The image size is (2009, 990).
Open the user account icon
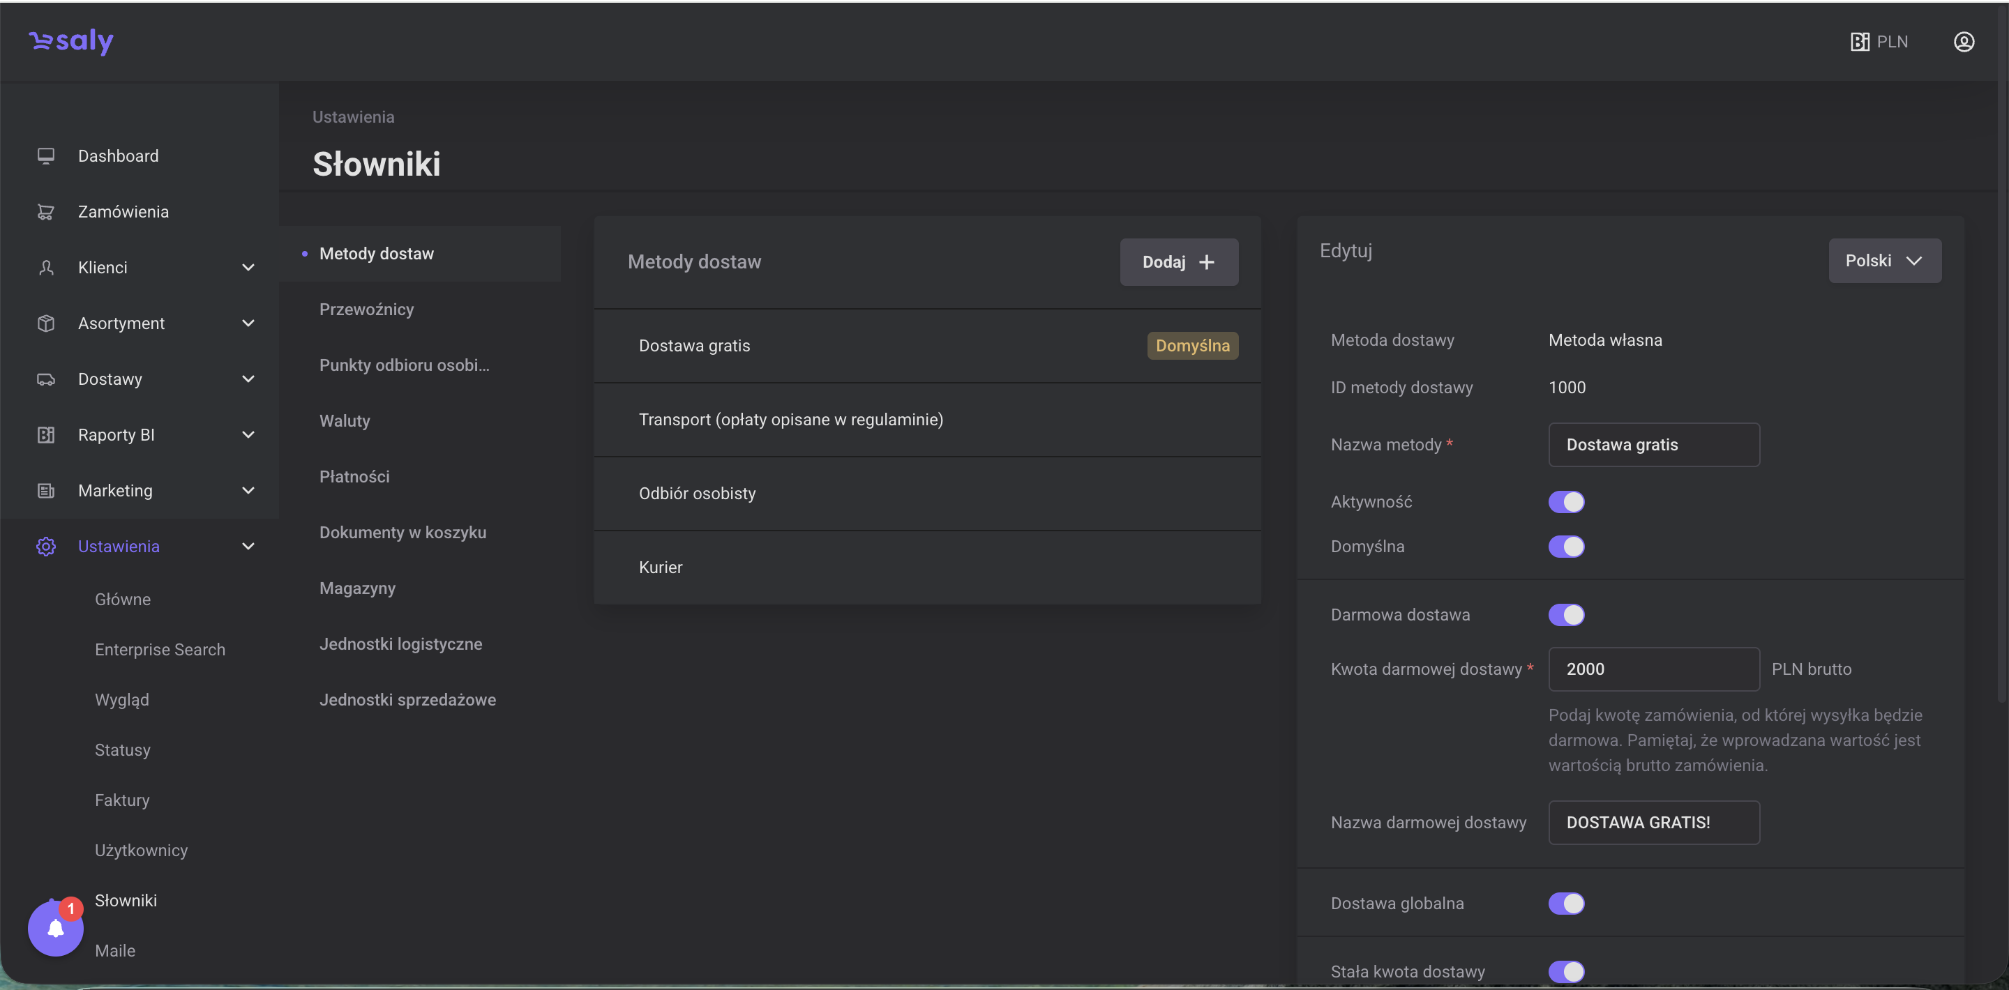tap(1964, 41)
